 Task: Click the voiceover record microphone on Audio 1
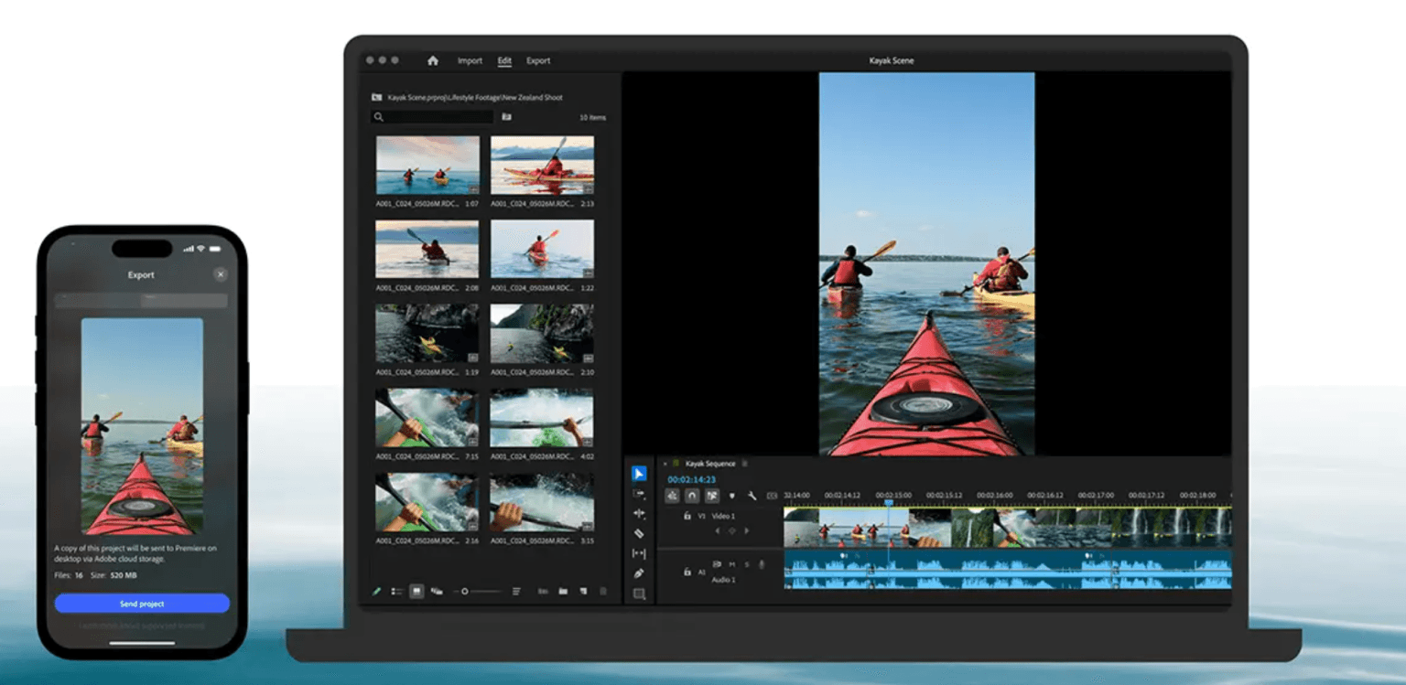tap(762, 565)
